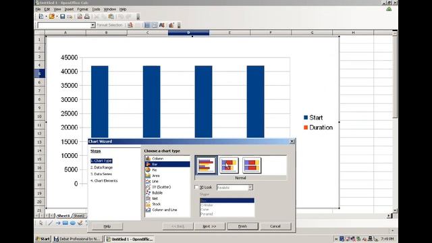The width and height of the screenshot is (432, 243).
Task: Open the Realistic 3D scheme dropdown
Action: [250, 188]
